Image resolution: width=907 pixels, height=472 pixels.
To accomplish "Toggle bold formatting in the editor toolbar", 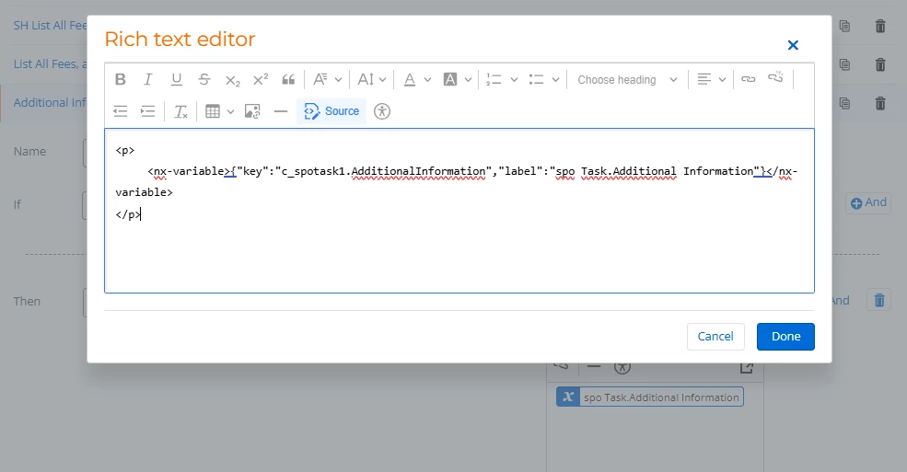I will click(x=121, y=80).
